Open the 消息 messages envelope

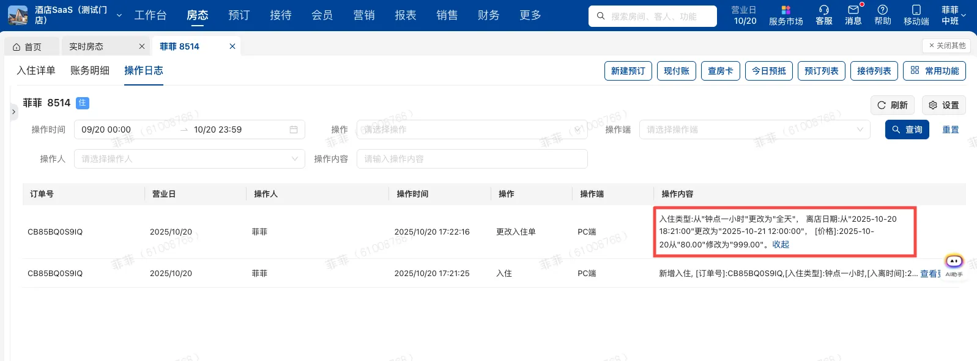pos(853,15)
